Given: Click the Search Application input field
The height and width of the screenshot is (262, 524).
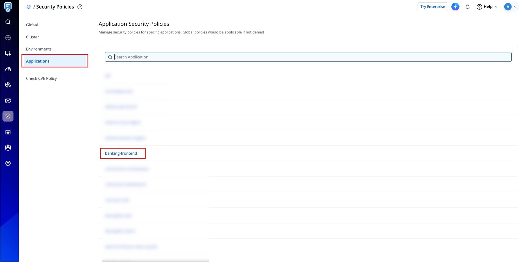Looking at the screenshot, I should pos(308,57).
